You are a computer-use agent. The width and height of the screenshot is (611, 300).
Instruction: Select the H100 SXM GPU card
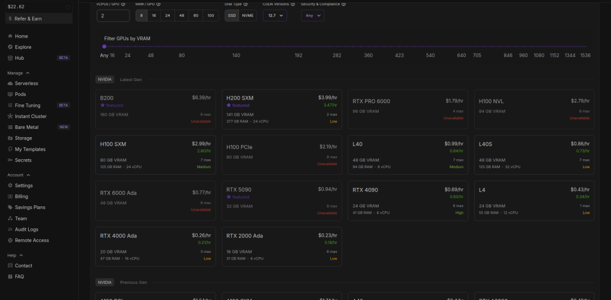pyautogui.click(x=155, y=155)
